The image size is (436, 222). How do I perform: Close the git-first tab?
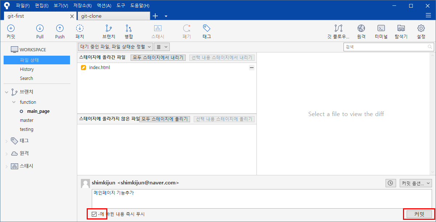72,16
